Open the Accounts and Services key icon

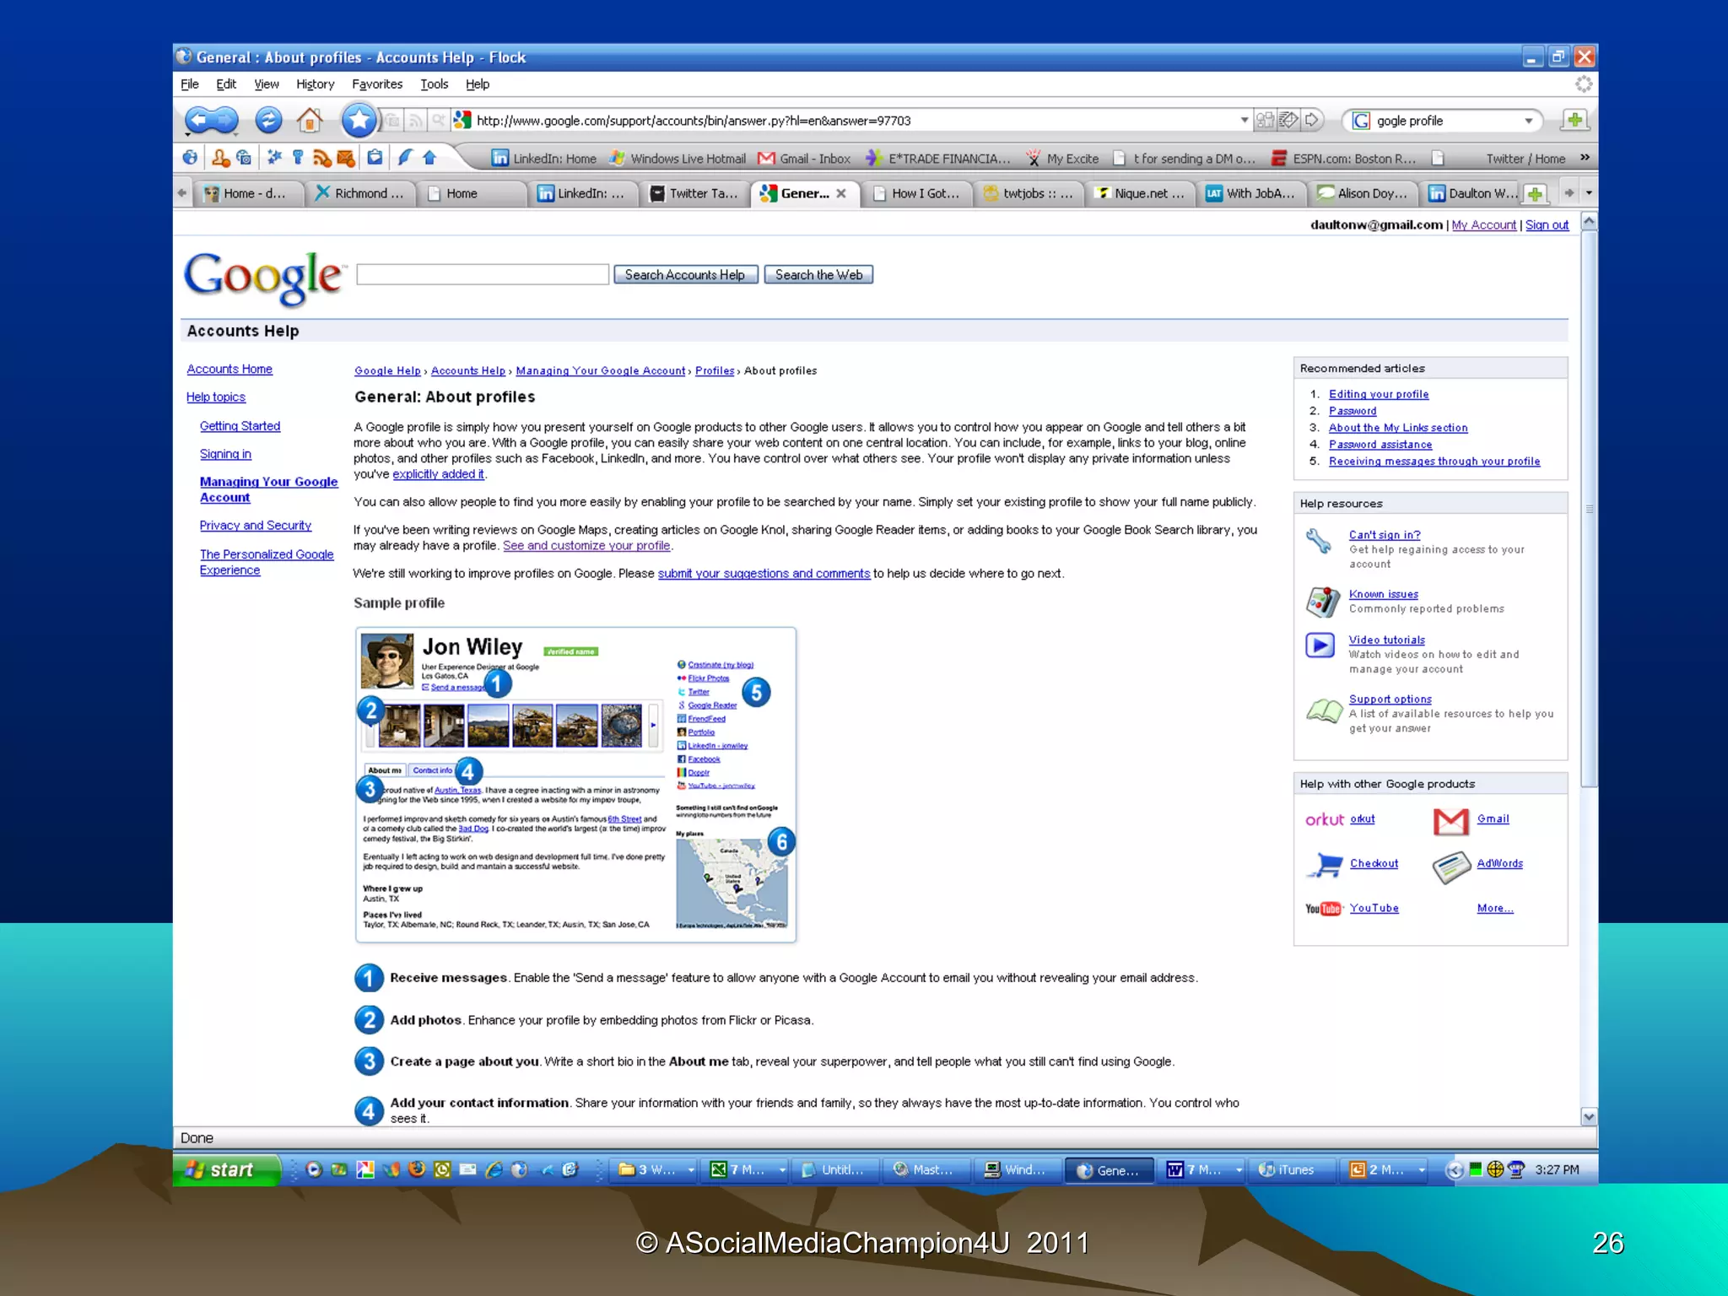pos(298,158)
